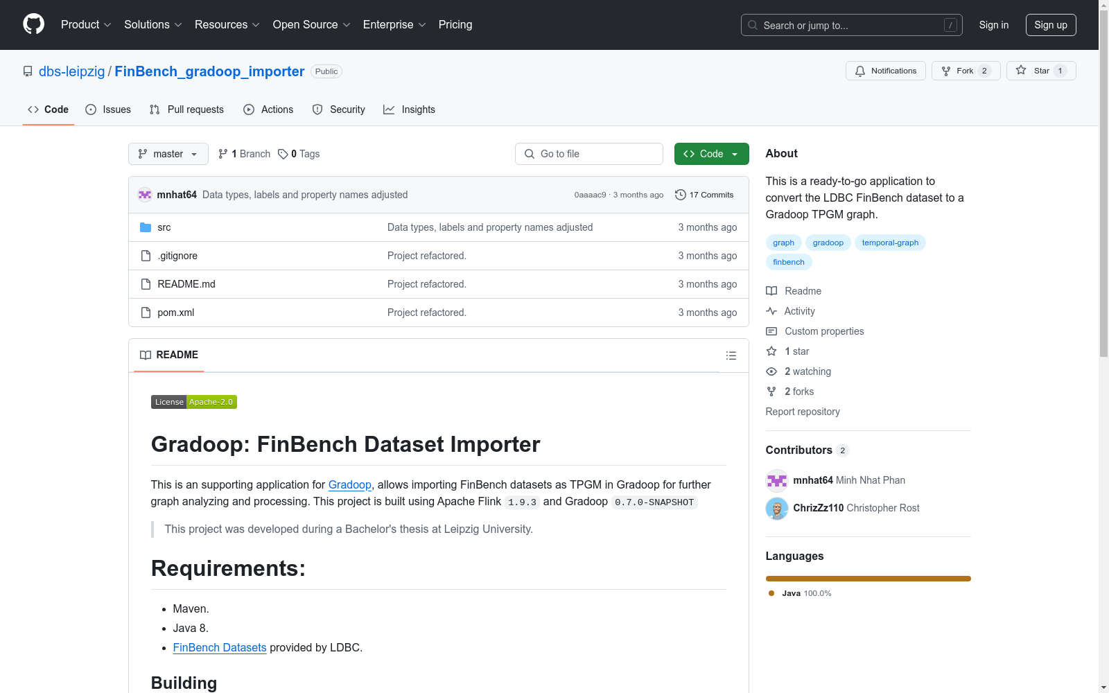Click the Go to file input
This screenshot has height=693, width=1109.
(589, 154)
